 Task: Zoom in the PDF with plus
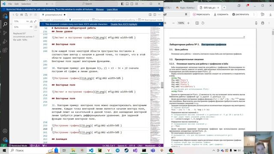tap(188, 23)
